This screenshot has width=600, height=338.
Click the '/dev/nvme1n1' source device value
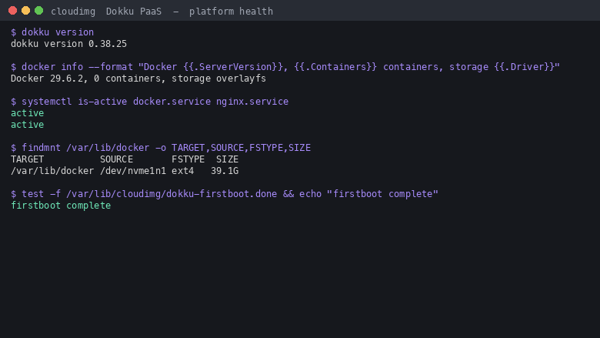133,171
